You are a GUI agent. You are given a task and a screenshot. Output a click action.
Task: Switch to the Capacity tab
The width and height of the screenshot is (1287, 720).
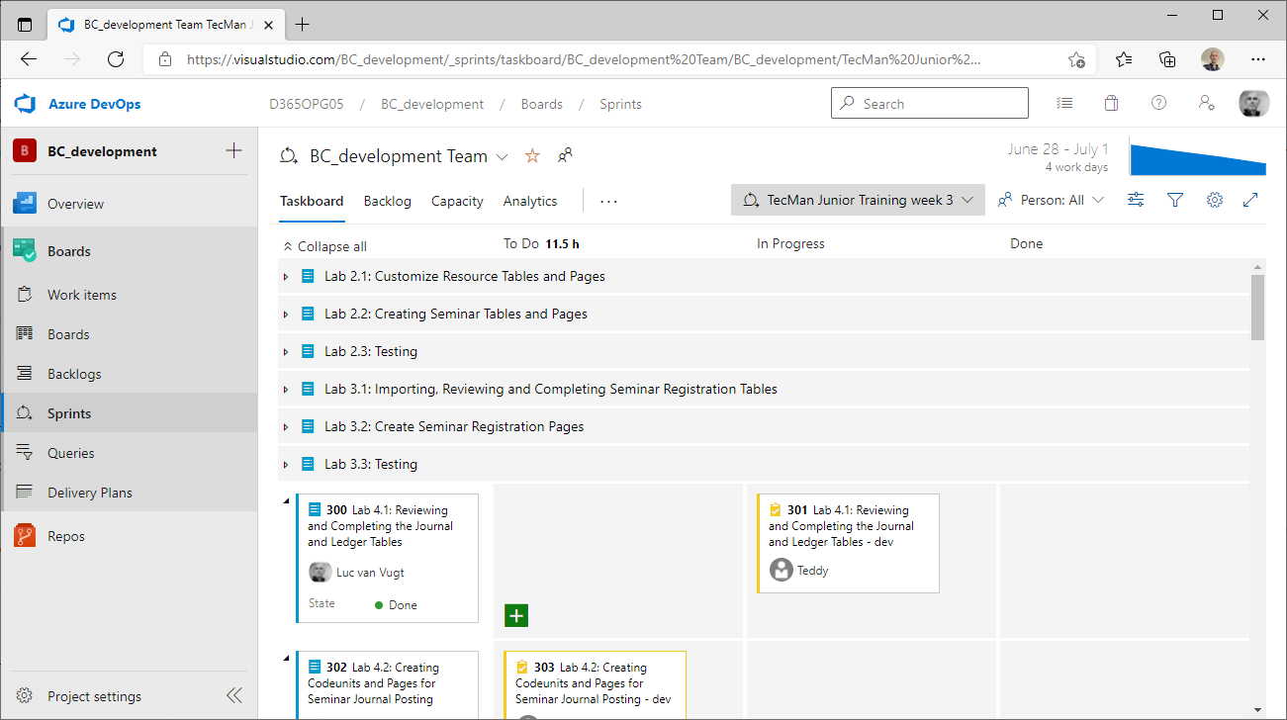tap(457, 201)
